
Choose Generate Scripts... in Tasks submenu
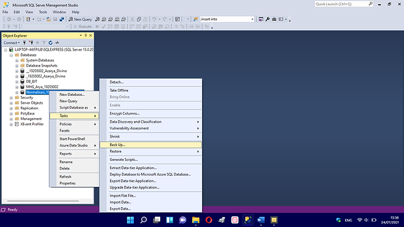coord(151,160)
